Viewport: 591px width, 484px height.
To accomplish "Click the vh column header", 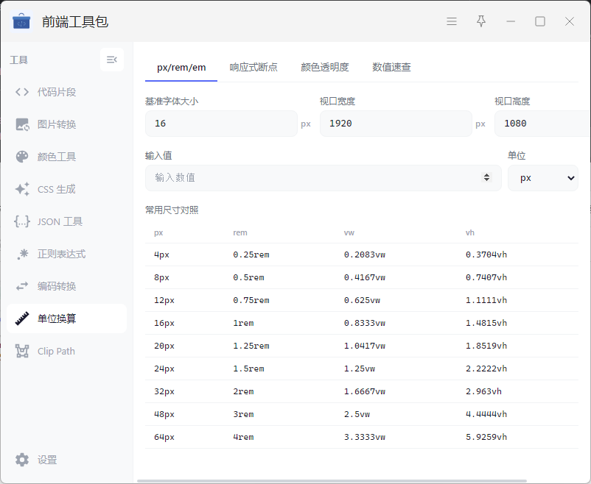I will (x=469, y=232).
